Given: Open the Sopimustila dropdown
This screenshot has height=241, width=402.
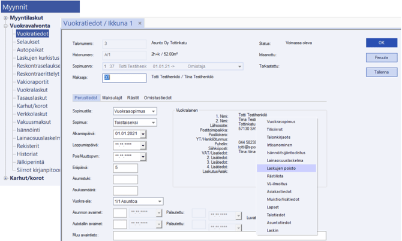Looking at the screenshot, I should pos(154,111).
